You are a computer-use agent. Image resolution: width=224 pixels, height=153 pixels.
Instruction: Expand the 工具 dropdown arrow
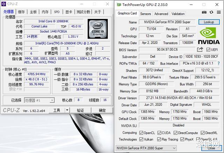point(67,110)
